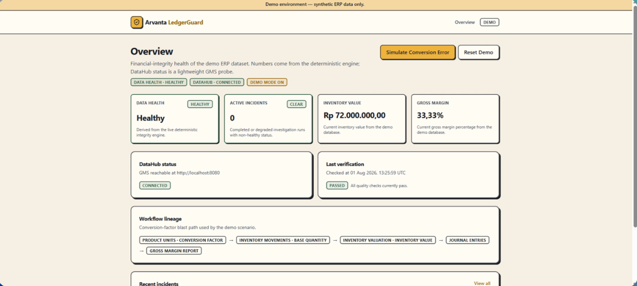The width and height of the screenshot is (637, 286).
Task: Click the DEMO badge in header
Action: [x=489, y=22]
